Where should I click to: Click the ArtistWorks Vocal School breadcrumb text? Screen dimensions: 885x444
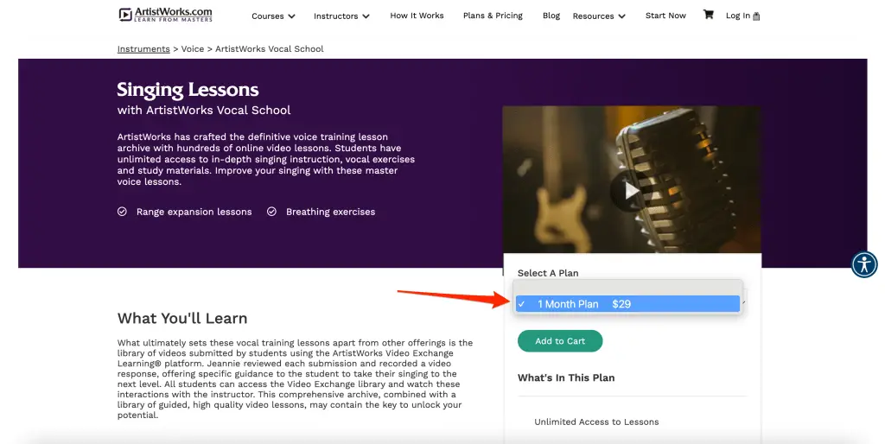tap(270, 48)
